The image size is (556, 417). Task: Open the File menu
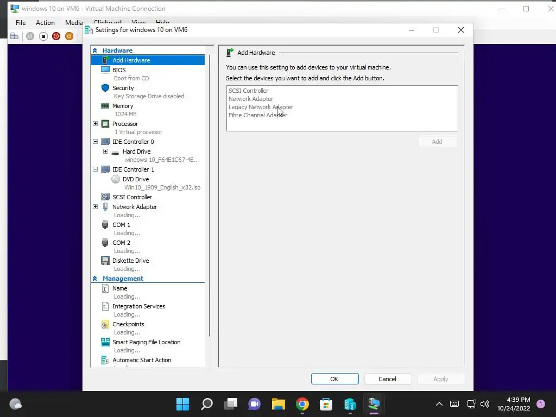point(21,23)
